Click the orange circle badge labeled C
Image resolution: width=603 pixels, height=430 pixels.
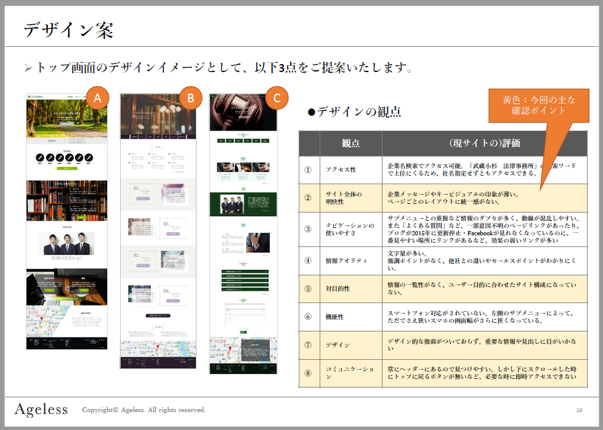pyautogui.click(x=277, y=97)
